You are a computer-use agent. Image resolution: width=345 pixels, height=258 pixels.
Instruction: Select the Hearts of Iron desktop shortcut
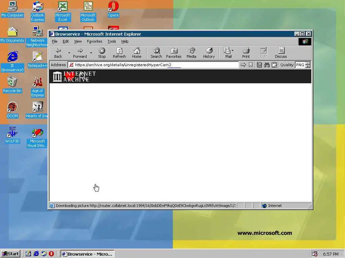pos(37,110)
